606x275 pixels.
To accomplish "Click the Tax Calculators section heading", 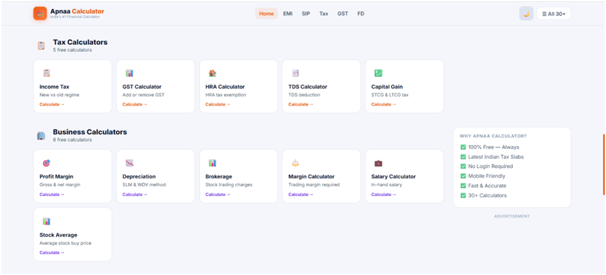I will click(x=80, y=42).
